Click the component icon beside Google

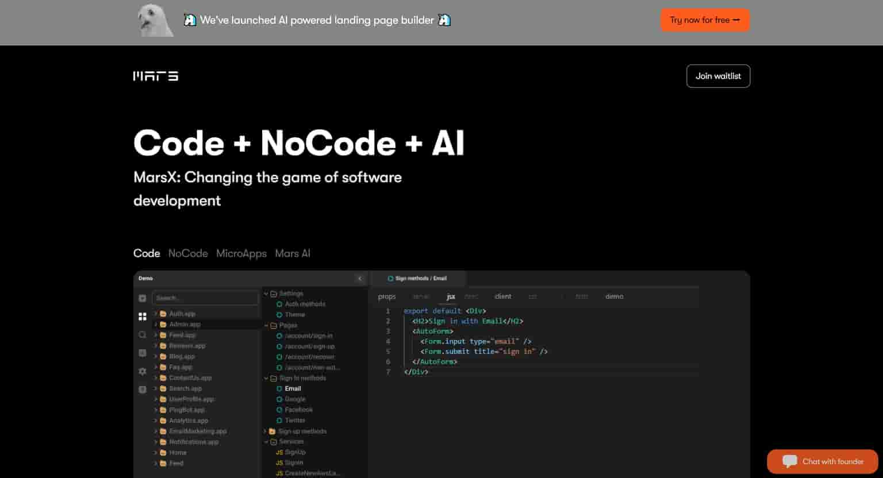tap(279, 399)
